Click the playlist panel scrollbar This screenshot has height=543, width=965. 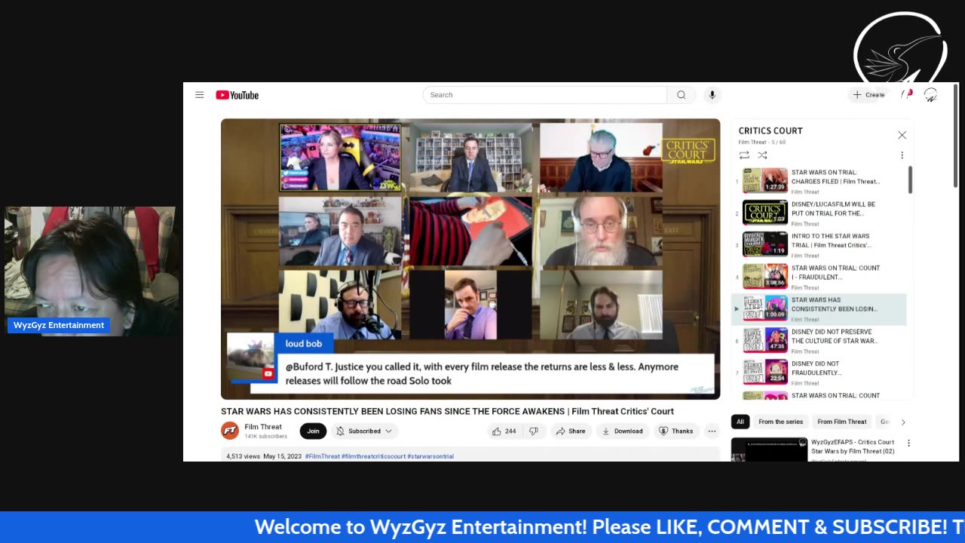910,179
